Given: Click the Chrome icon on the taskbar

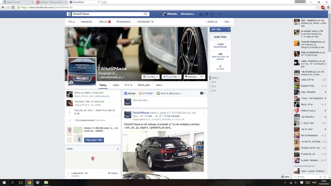Looking at the screenshot, I should point(29,182).
